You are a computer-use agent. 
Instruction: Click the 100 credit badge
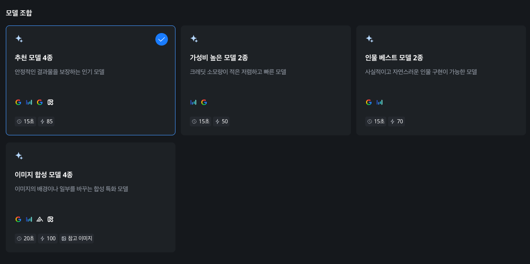pos(48,239)
